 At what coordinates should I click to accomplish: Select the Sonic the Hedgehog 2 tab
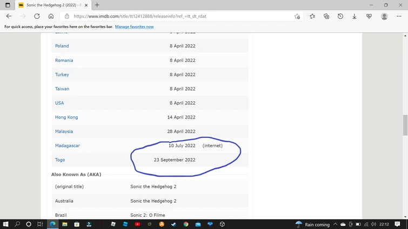point(53,5)
